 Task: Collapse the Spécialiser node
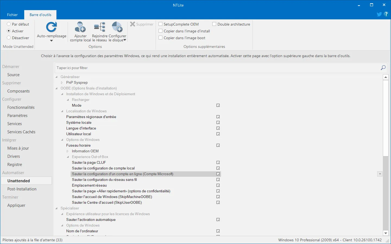pos(56,208)
